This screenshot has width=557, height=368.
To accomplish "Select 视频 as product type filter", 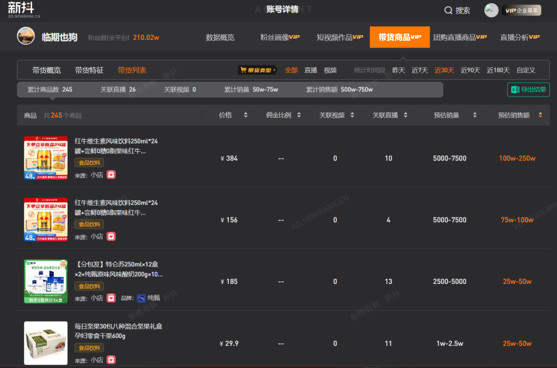I will 330,70.
